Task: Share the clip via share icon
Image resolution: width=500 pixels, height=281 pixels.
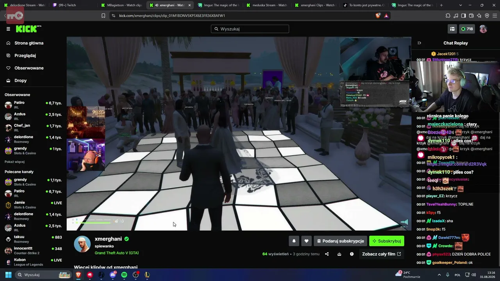Action: 327,254
